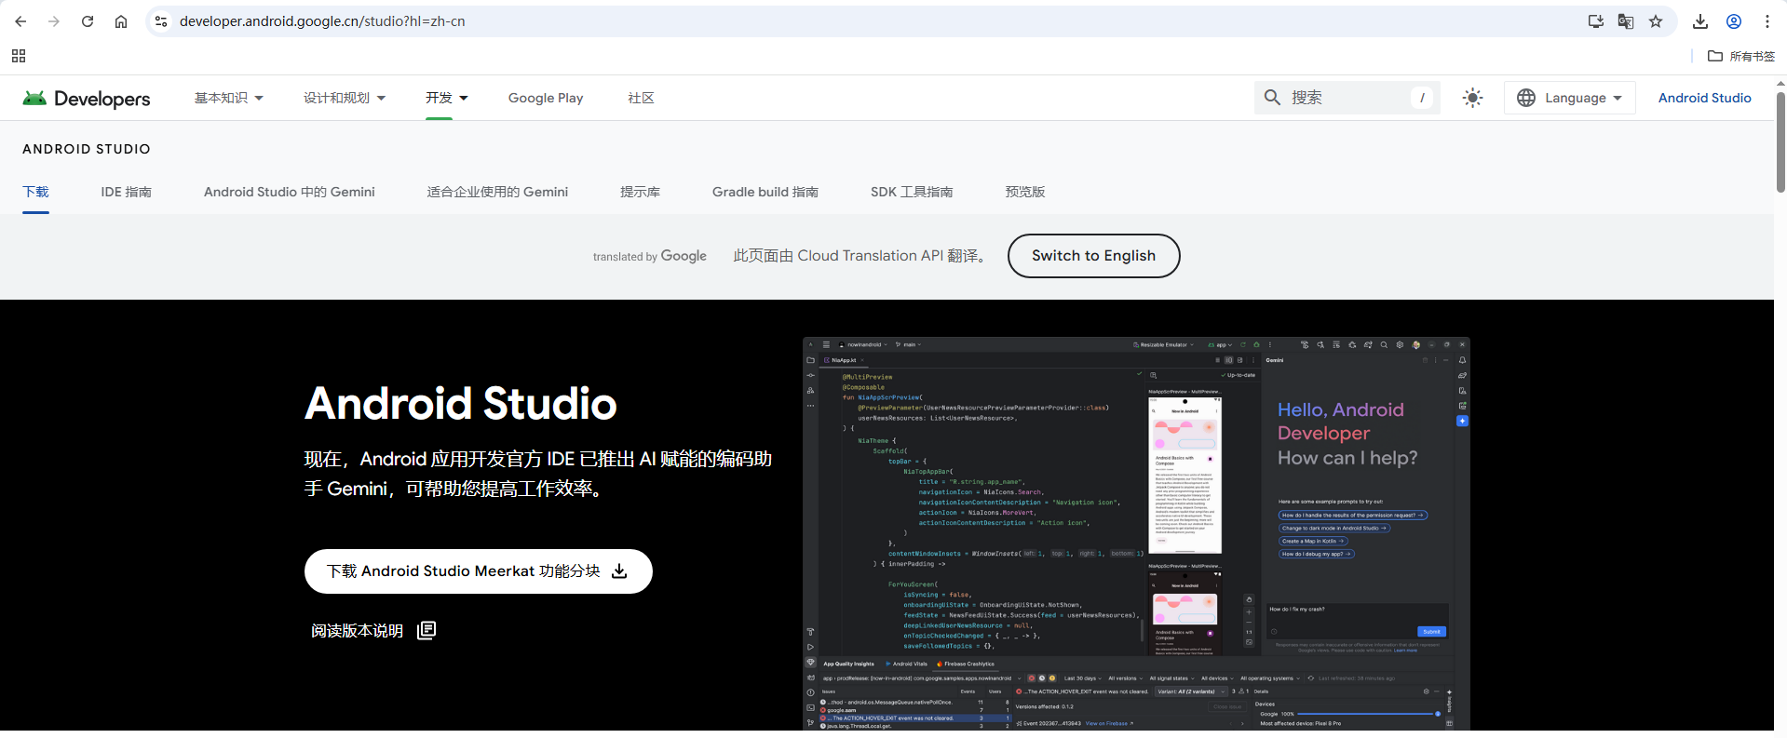Reload the page with the refresh icon
The height and width of the screenshot is (738, 1787).
tap(88, 21)
